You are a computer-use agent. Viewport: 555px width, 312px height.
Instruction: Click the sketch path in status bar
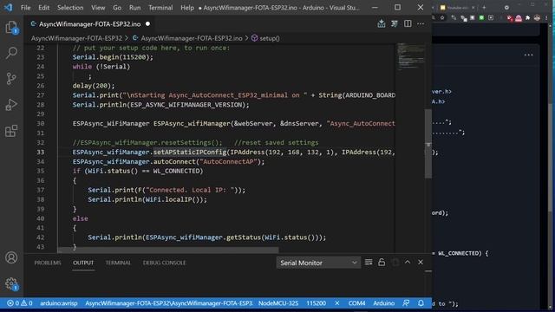point(169,303)
